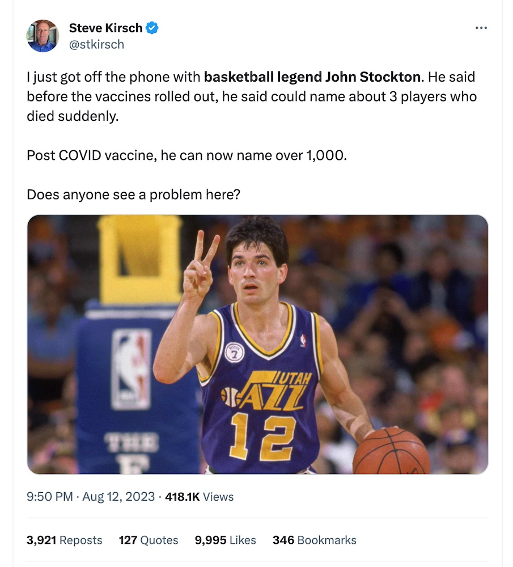Open the tweet's three-dot more menu
Viewport: 513px width, 567px height.
point(481,27)
